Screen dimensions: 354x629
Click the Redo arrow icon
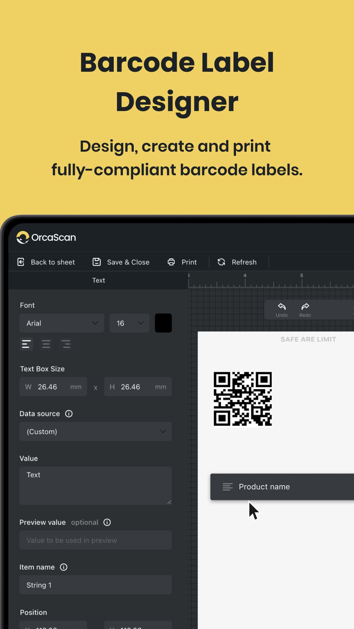pos(305,307)
